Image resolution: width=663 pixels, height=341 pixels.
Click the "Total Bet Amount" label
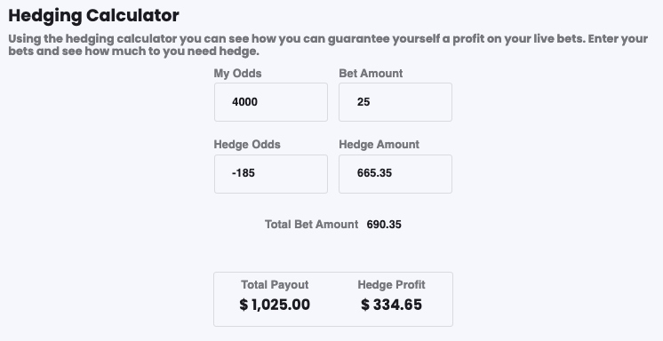pos(312,225)
